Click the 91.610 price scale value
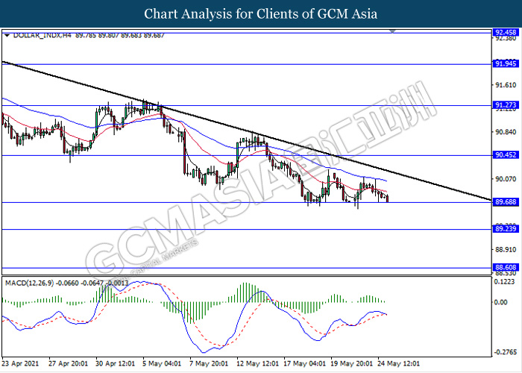 pos(506,85)
